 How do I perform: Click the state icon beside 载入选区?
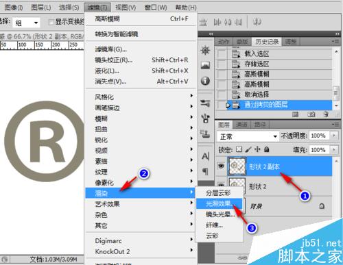click(x=236, y=53)
